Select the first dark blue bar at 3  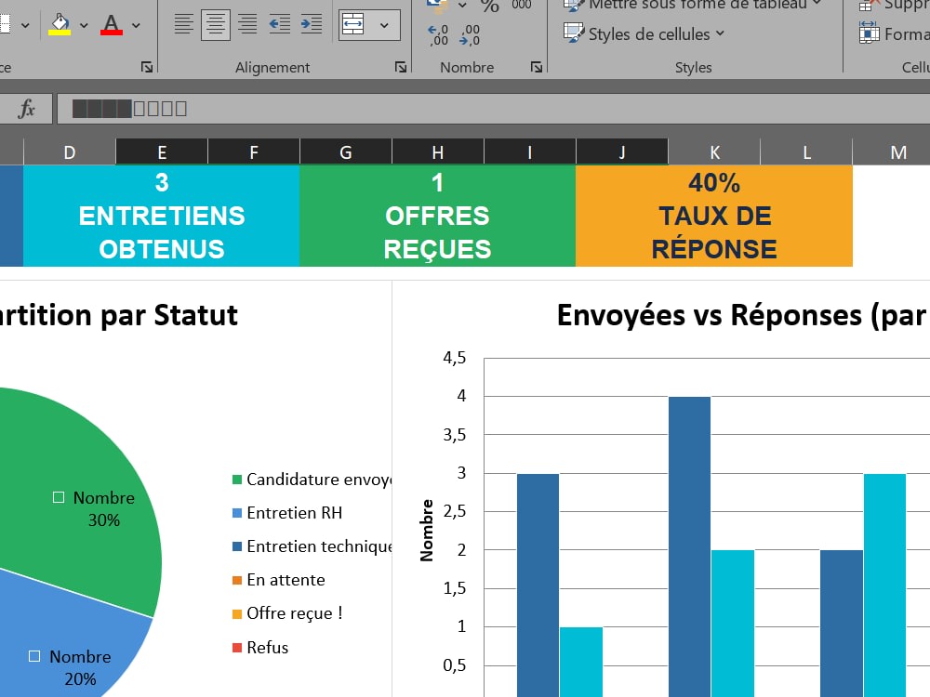[538, 585]
